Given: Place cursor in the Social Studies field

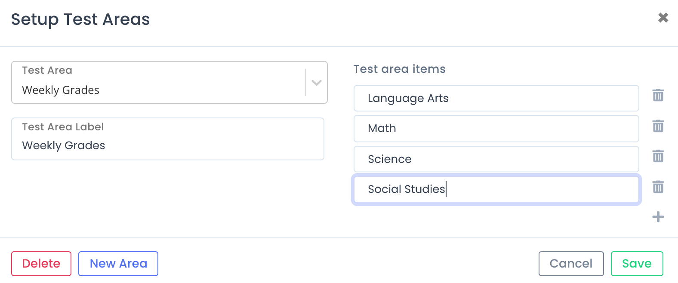Looking at the screenshot, I should point(496,190).
